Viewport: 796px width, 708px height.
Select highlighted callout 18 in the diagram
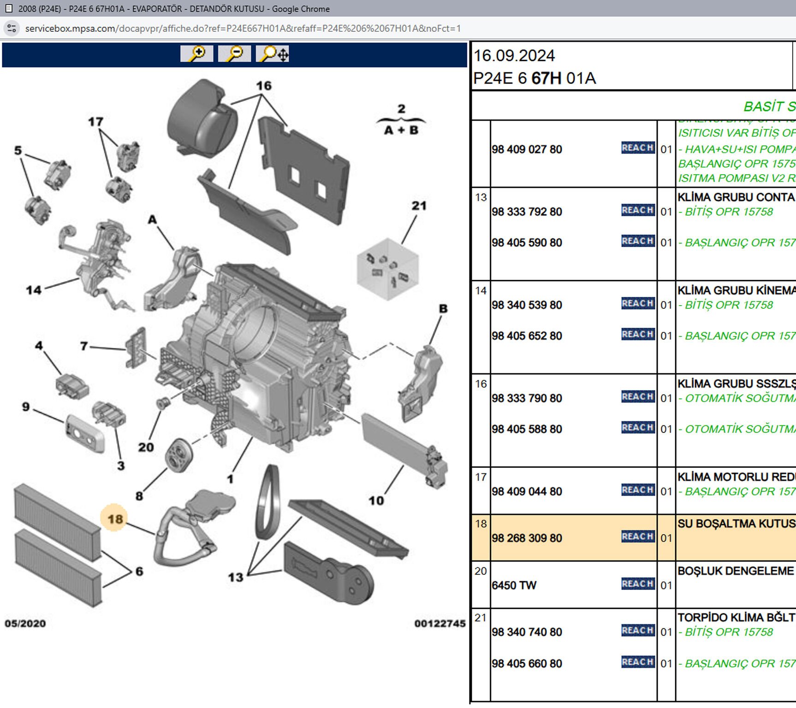click(x=114, y=519)
